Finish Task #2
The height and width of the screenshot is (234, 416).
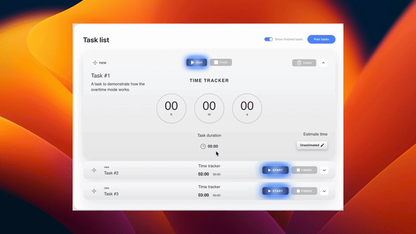304,170
